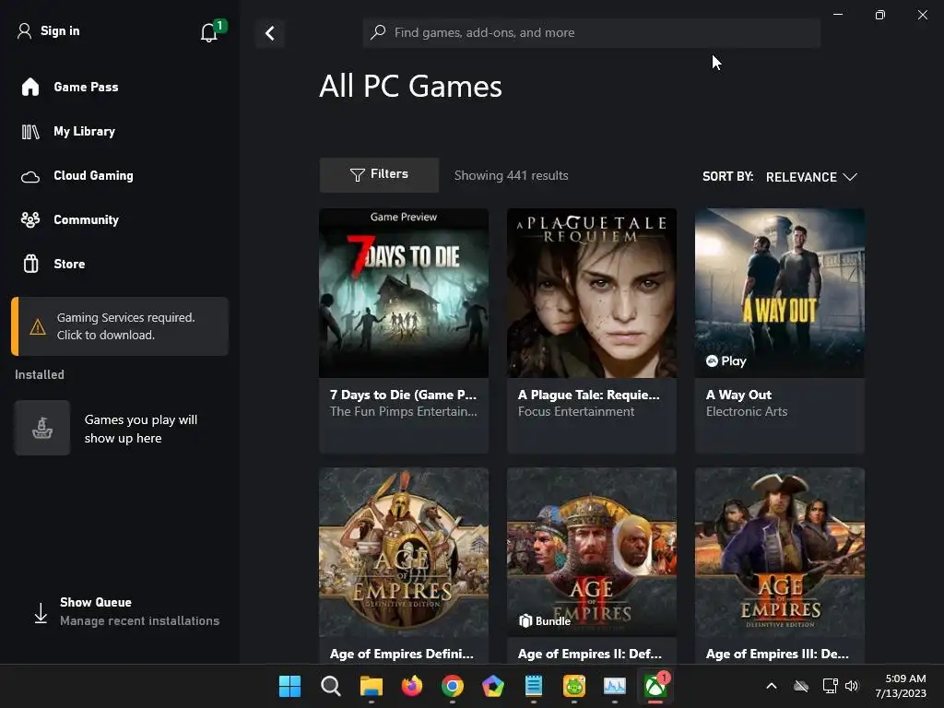Launch Firefox from the taskbar

(x=412, y=686)
